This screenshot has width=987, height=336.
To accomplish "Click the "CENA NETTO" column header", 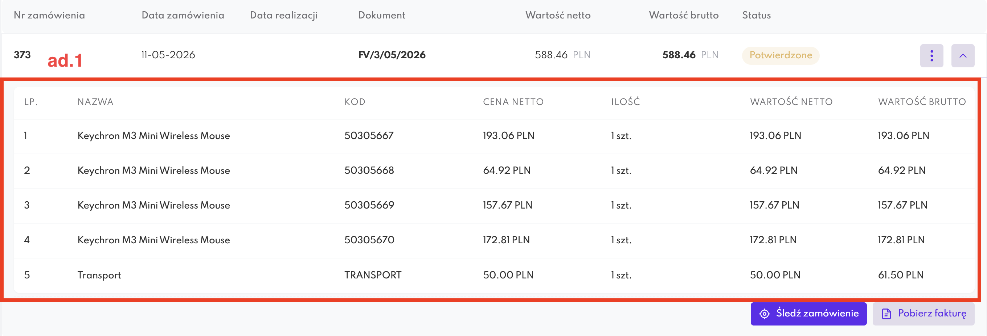I will click(513, 102).
